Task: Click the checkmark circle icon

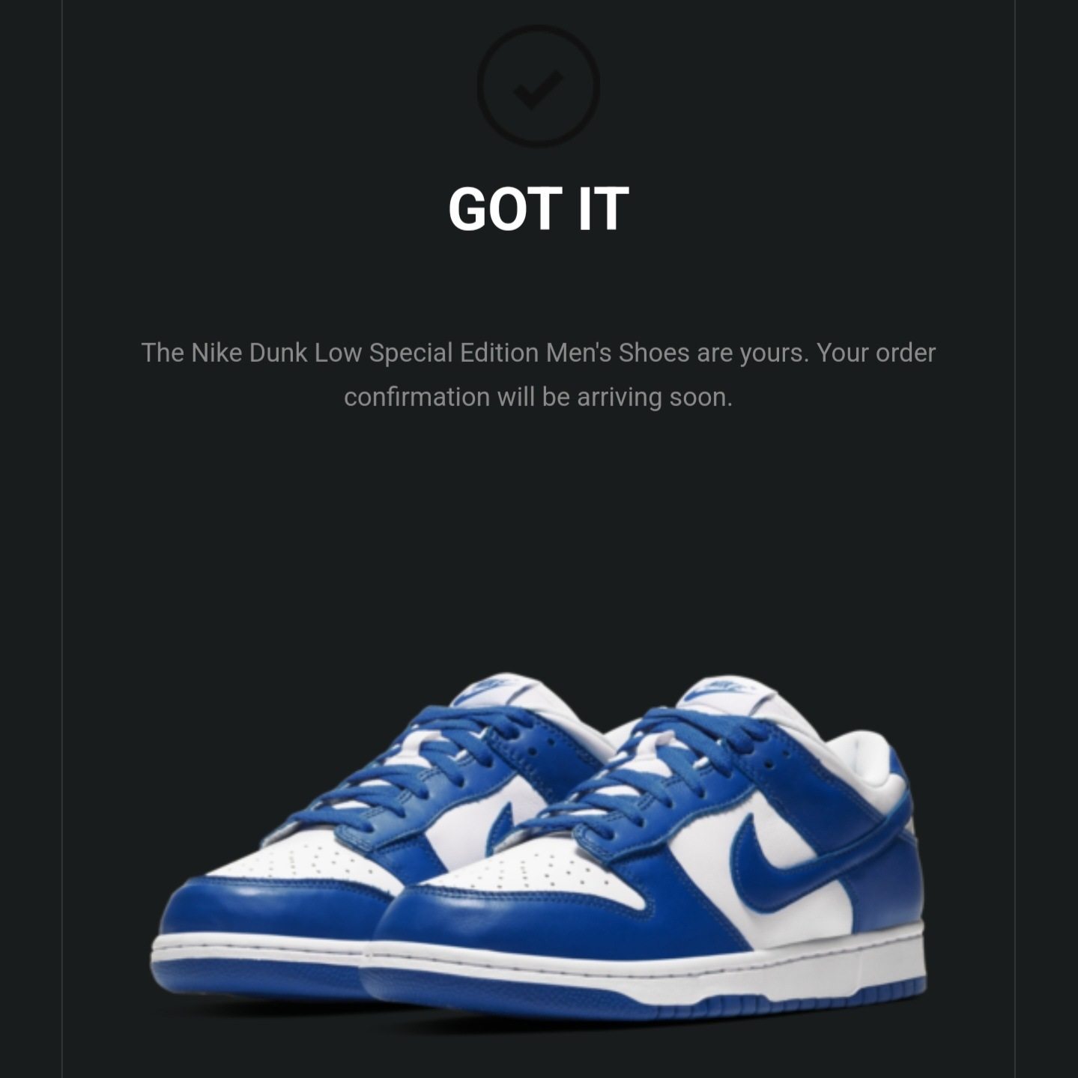Action: click(x=538, y=86)
